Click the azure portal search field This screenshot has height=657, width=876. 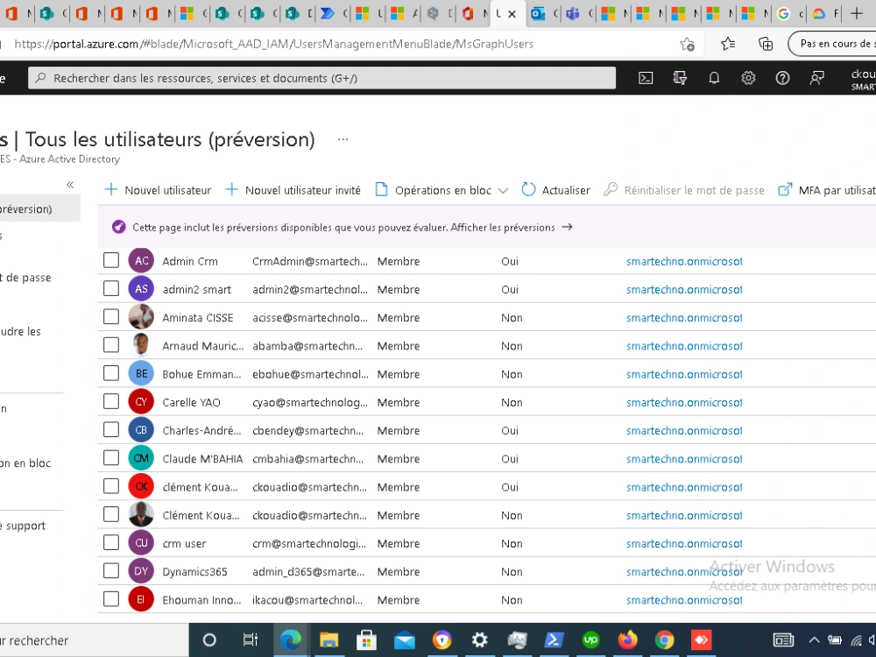click(321, 78)
